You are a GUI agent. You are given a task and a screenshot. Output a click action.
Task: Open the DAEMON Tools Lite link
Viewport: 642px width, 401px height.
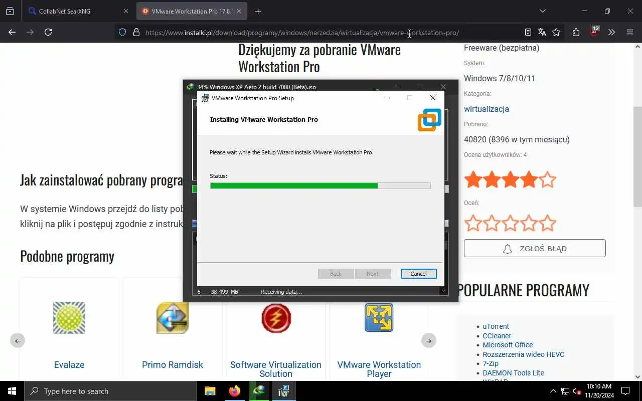click(x=513, y=373)
